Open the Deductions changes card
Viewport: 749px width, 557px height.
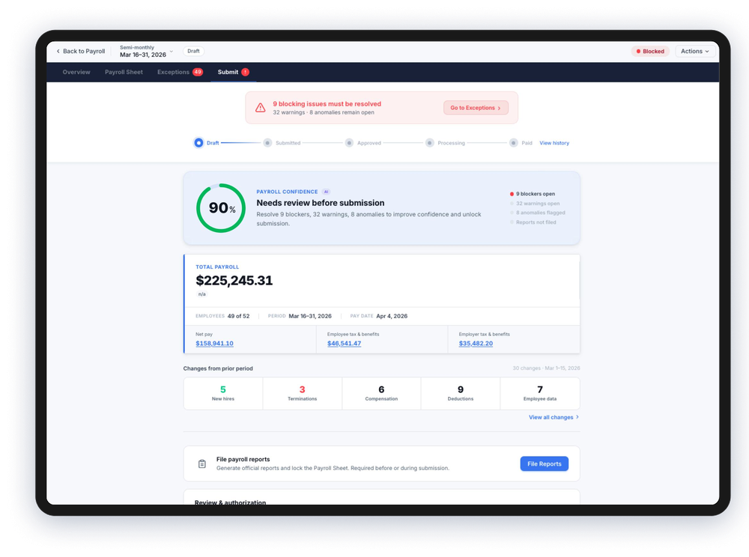tap(461, 393)
